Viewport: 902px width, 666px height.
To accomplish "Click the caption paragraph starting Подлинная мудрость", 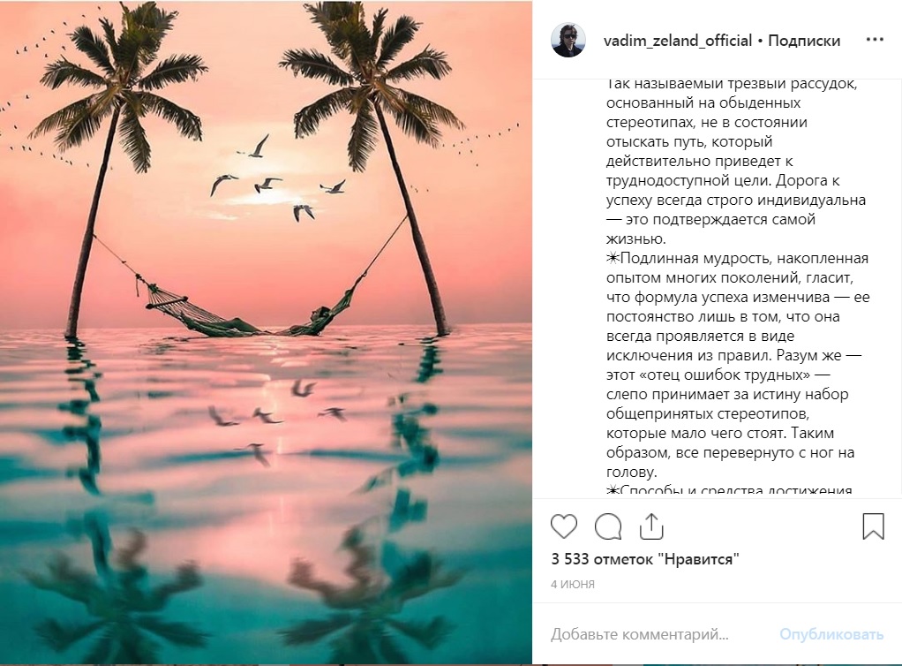I will click(x=737, y=336).
